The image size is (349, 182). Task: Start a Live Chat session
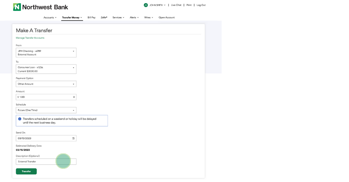176,5
